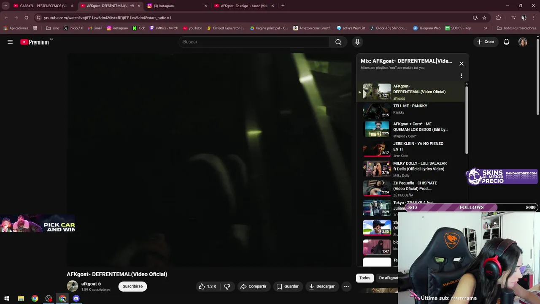Open Windows Start menu
This screenshot has width=540, height=304.
(x=7, y=299)
